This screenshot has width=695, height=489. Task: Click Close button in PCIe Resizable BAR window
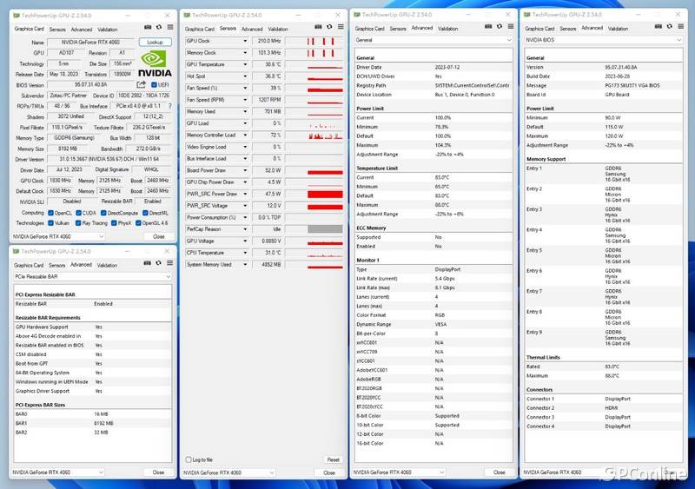158,472
